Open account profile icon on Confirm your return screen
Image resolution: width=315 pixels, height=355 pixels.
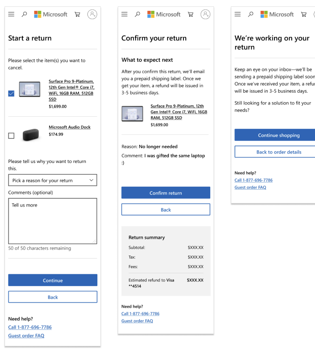click(x=205, y=15)
